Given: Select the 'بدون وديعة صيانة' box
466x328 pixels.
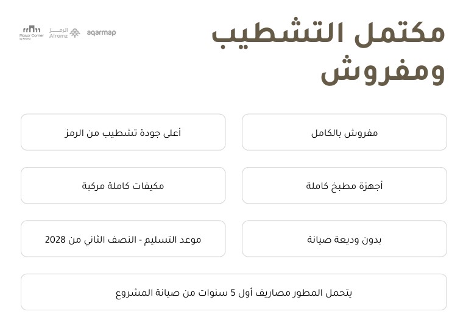Looking at the screenshot, I should (x=344, y=239).
